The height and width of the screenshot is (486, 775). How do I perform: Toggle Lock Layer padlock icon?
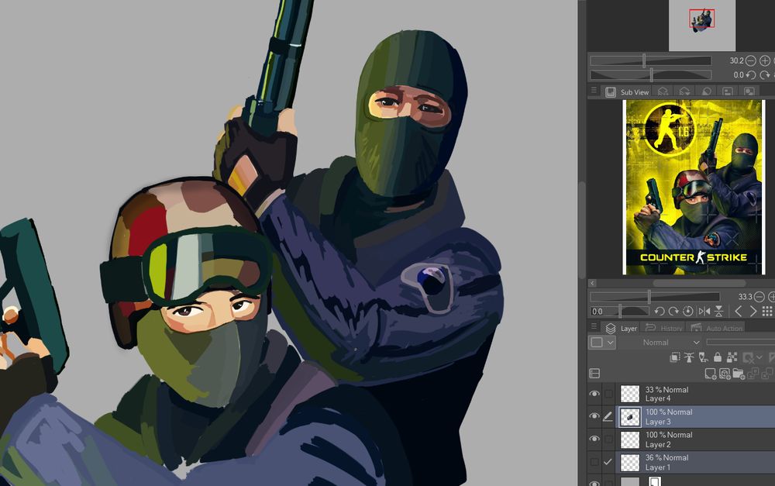pos(718,357)
